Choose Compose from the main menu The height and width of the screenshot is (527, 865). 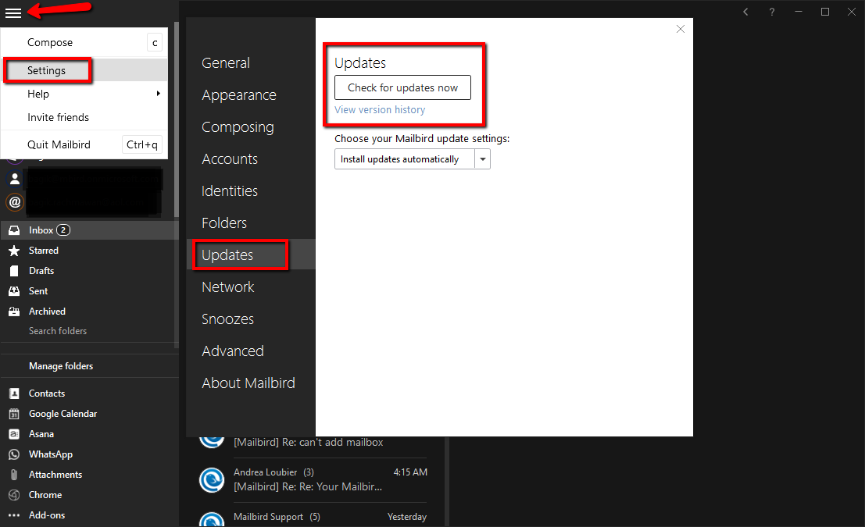pyautogui.click(x=84, y=42)
